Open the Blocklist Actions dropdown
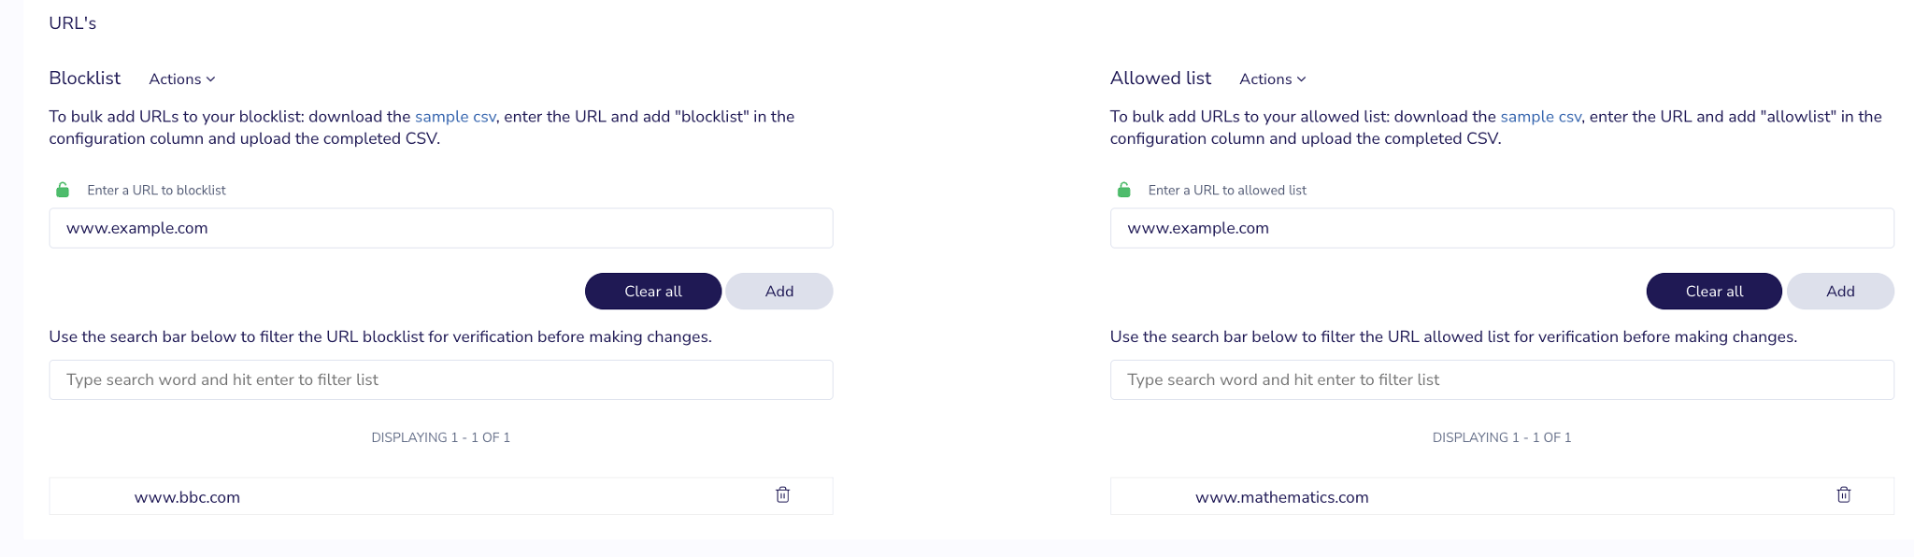Viewport: 1914px width, 557px height. pyautogui.click(x=182, y=79)
